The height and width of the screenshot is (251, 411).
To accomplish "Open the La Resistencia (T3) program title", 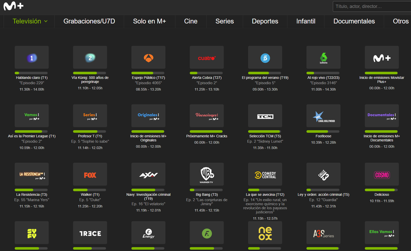I will pyautogui.click(x=32, y=195).
